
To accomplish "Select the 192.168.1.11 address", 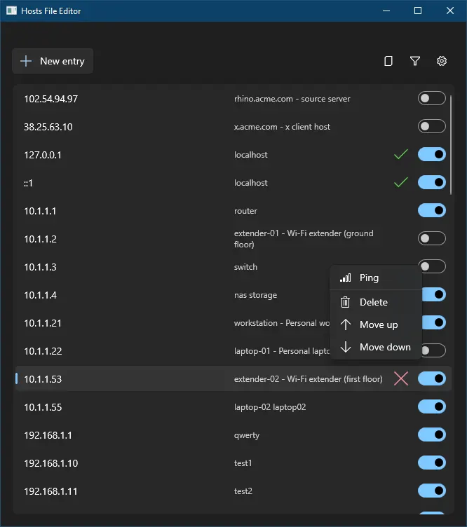I will coord(50,491).
